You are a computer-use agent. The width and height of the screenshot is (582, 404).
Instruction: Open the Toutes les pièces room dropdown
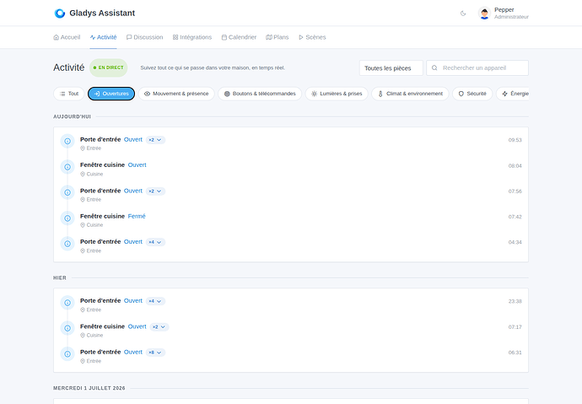point(391,67)
